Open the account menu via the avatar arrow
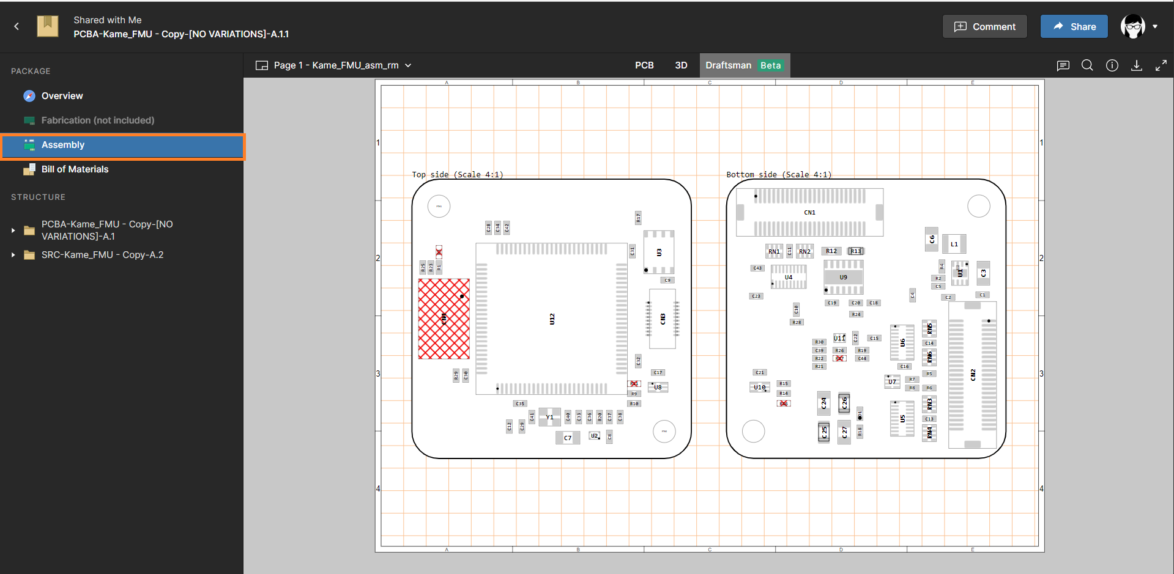The width and height of the screenshot is (1174, 574). [x=1155, y=26]
